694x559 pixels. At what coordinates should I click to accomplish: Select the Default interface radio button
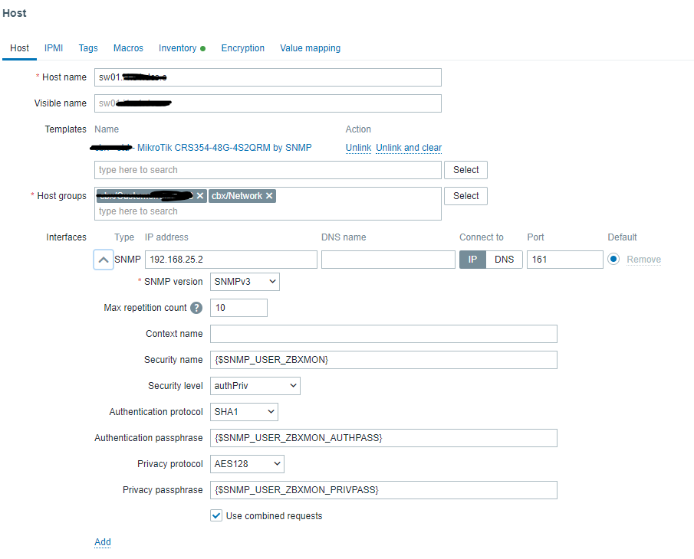[x=613, y=260]
